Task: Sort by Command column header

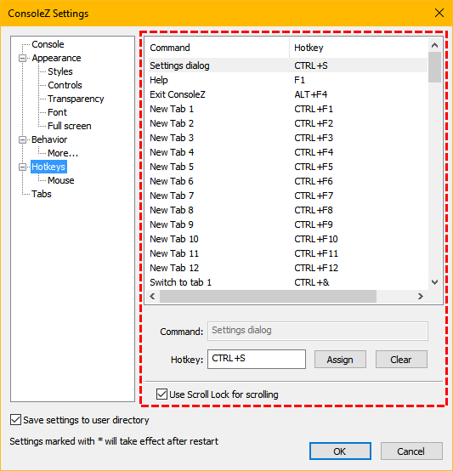Action: [218, 48]
